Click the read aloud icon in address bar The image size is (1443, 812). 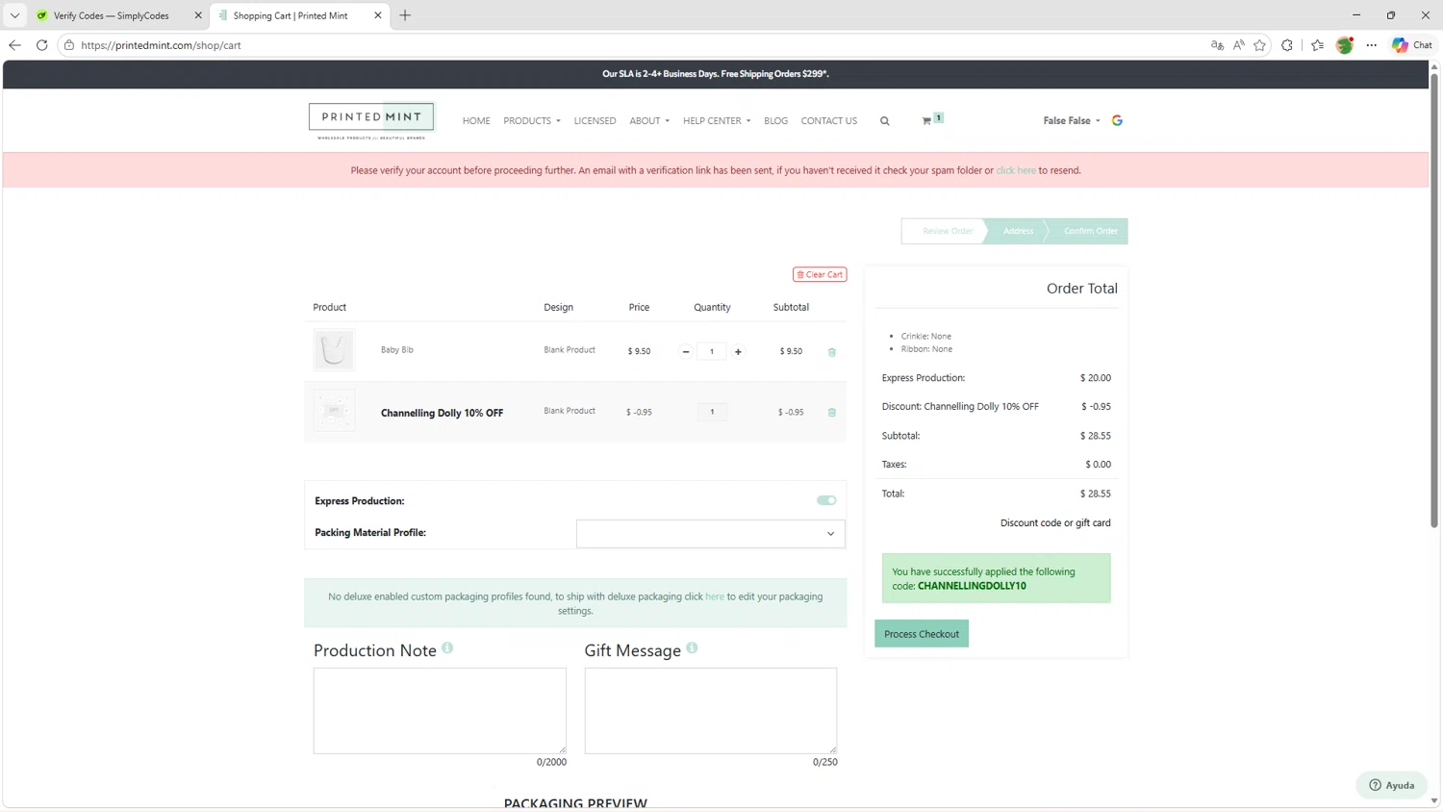click(1238, 45)
